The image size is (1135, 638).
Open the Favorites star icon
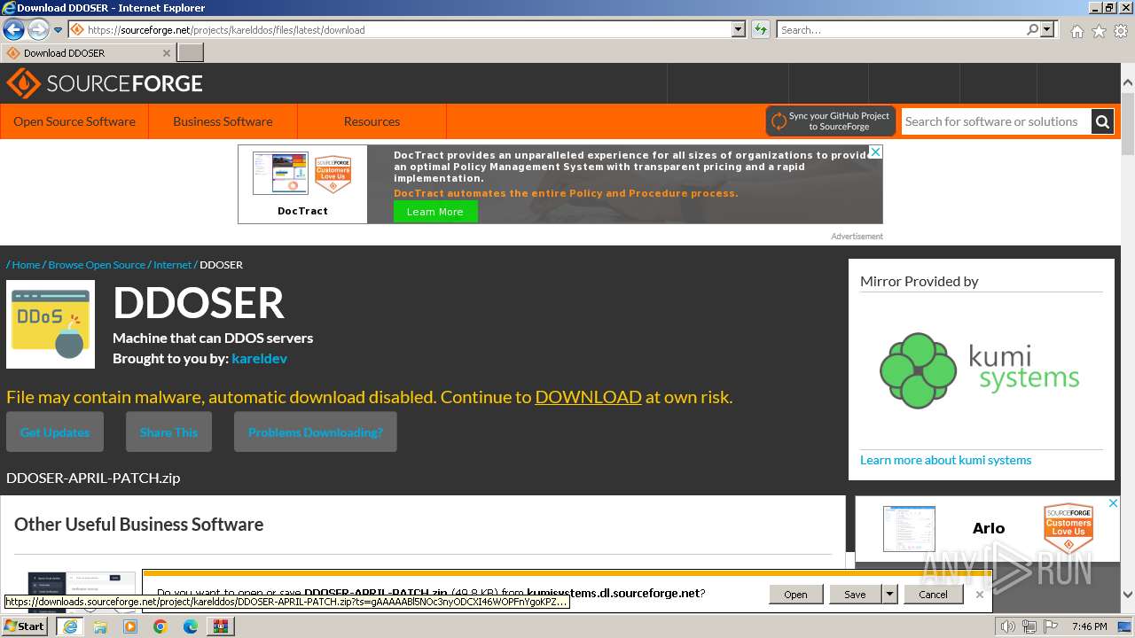point(1099,31)
